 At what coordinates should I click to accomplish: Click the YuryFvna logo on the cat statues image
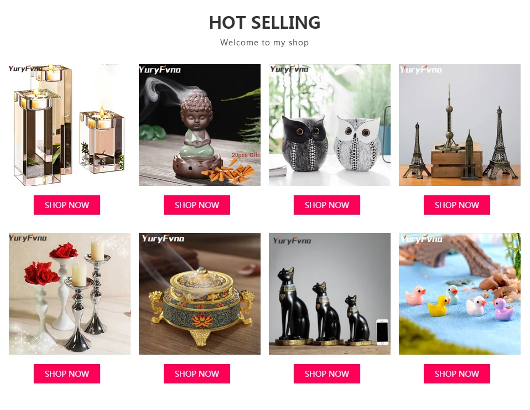292,241
